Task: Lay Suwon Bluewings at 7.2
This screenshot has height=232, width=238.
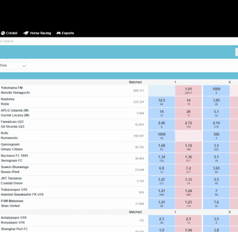Action: coord(188,170)
